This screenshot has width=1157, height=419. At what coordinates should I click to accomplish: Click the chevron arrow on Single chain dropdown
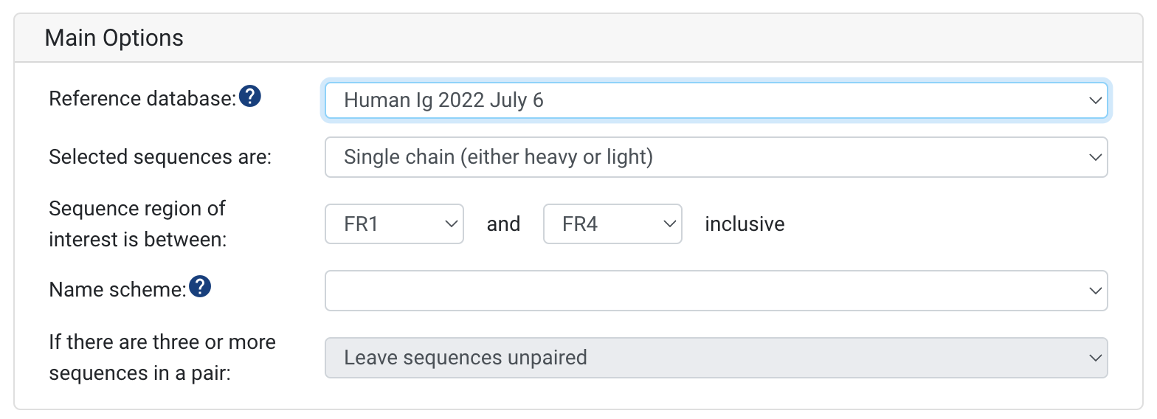tap(1095, 157)
